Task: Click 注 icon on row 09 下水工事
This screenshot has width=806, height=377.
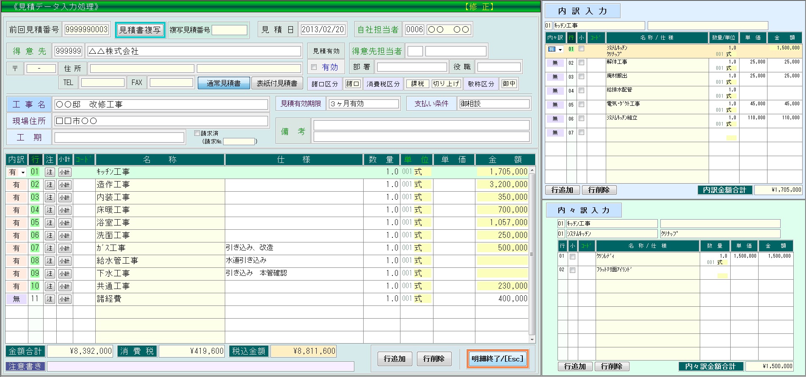Action: coord(50,274)
